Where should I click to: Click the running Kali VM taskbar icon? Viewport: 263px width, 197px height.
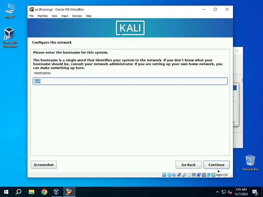69,192
